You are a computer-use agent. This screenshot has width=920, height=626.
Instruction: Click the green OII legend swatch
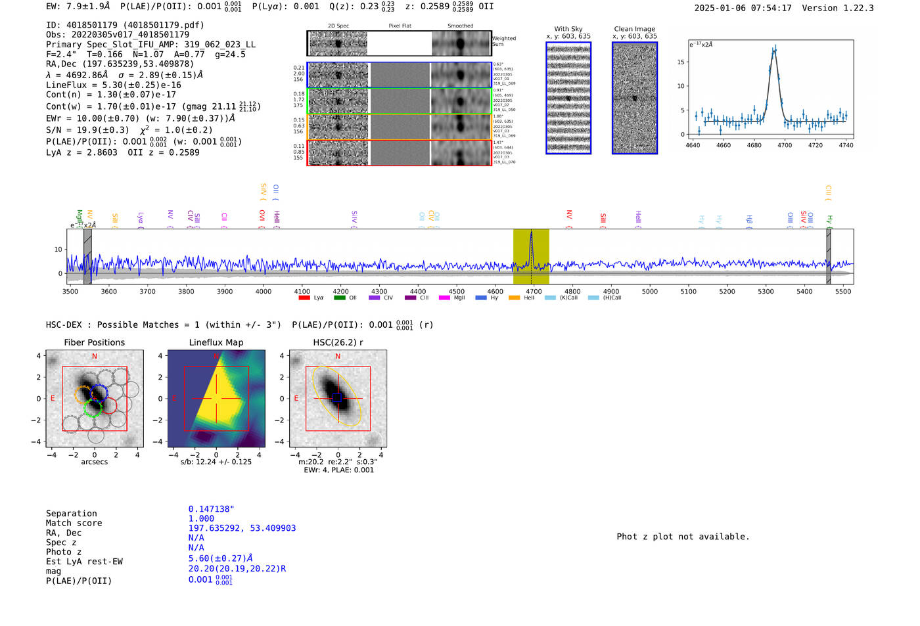click(339, 298)
